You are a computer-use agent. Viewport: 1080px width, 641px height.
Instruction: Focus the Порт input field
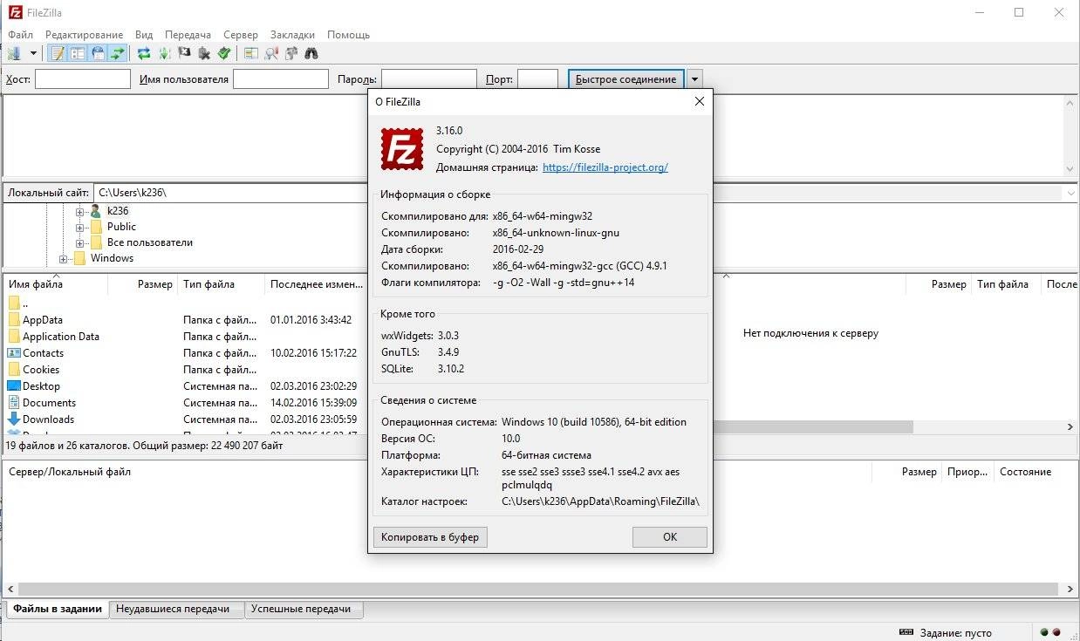coord(537,79)
